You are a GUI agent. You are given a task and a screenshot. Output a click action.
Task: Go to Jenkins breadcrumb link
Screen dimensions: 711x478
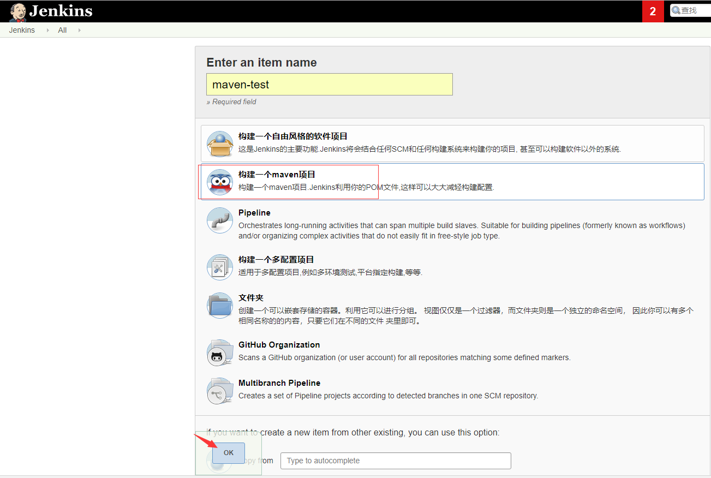click(x=22, y=30)
